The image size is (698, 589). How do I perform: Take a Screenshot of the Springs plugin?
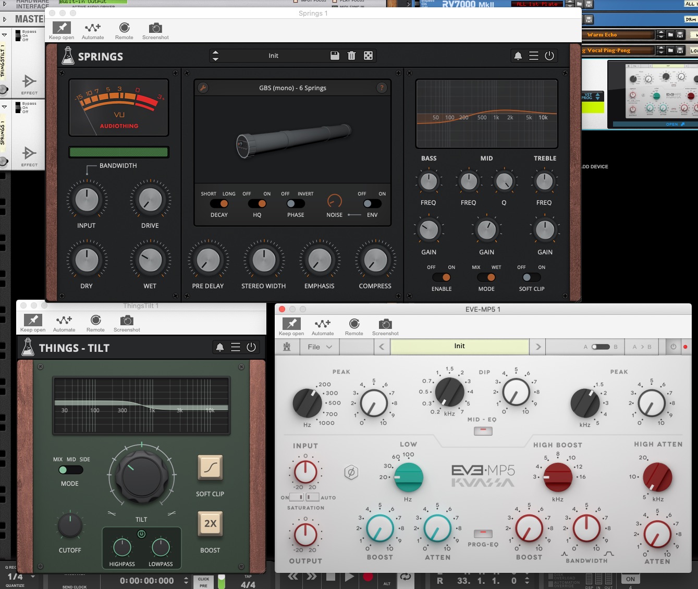[155, 28]
